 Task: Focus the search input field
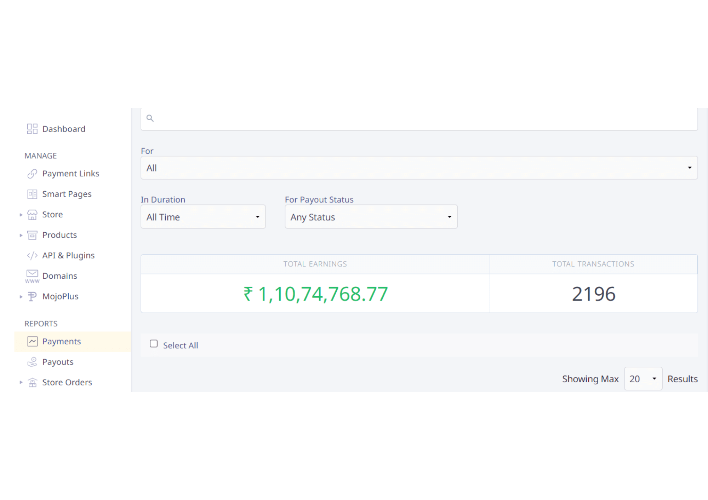tap(421, 119)
